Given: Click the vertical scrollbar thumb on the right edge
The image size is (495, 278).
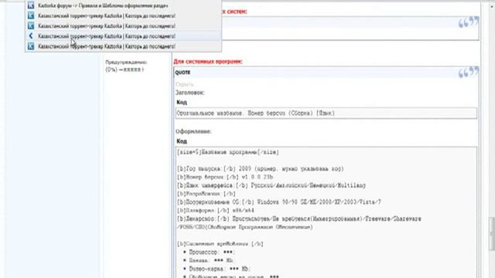Looking at the screenshot, I should [492, 233].
